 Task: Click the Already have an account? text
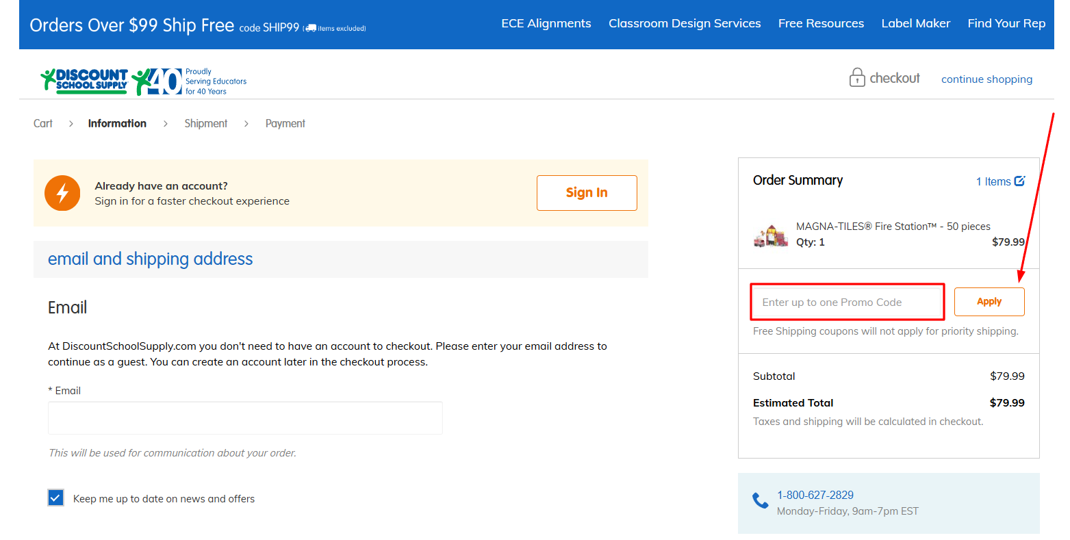(162, 186)
